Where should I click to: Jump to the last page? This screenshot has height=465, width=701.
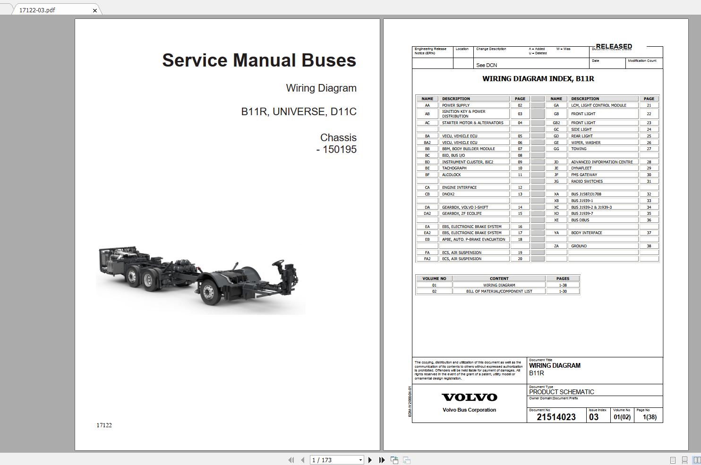coord(382,460)
